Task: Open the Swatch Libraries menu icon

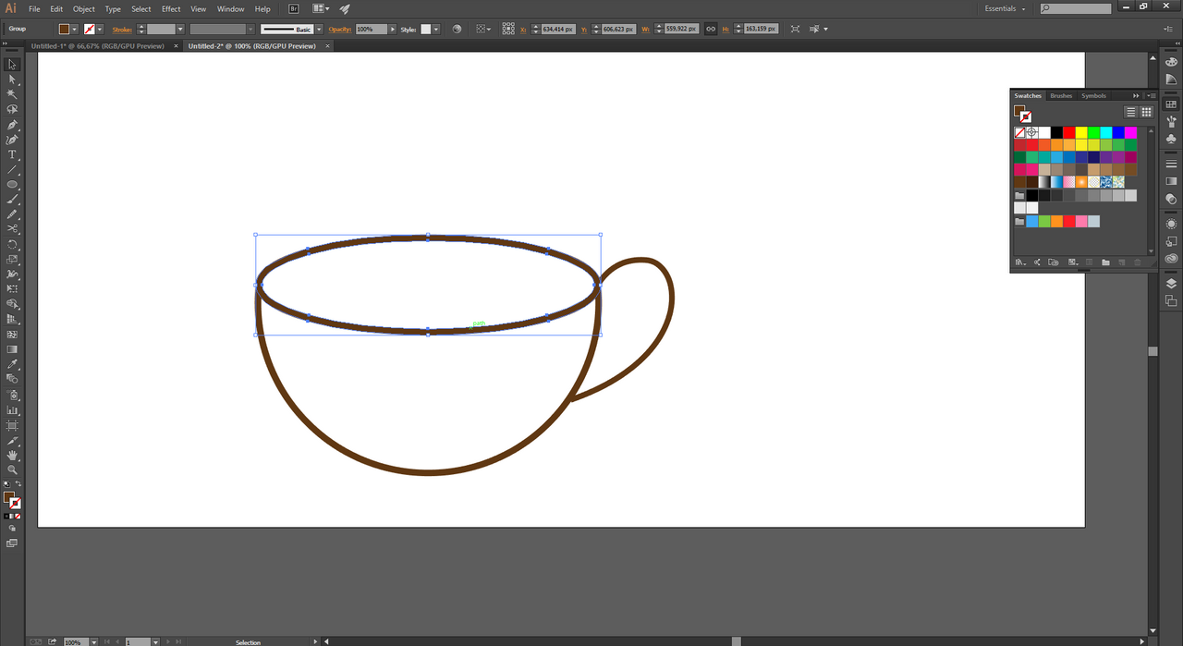Action: tap(1020, 262)
